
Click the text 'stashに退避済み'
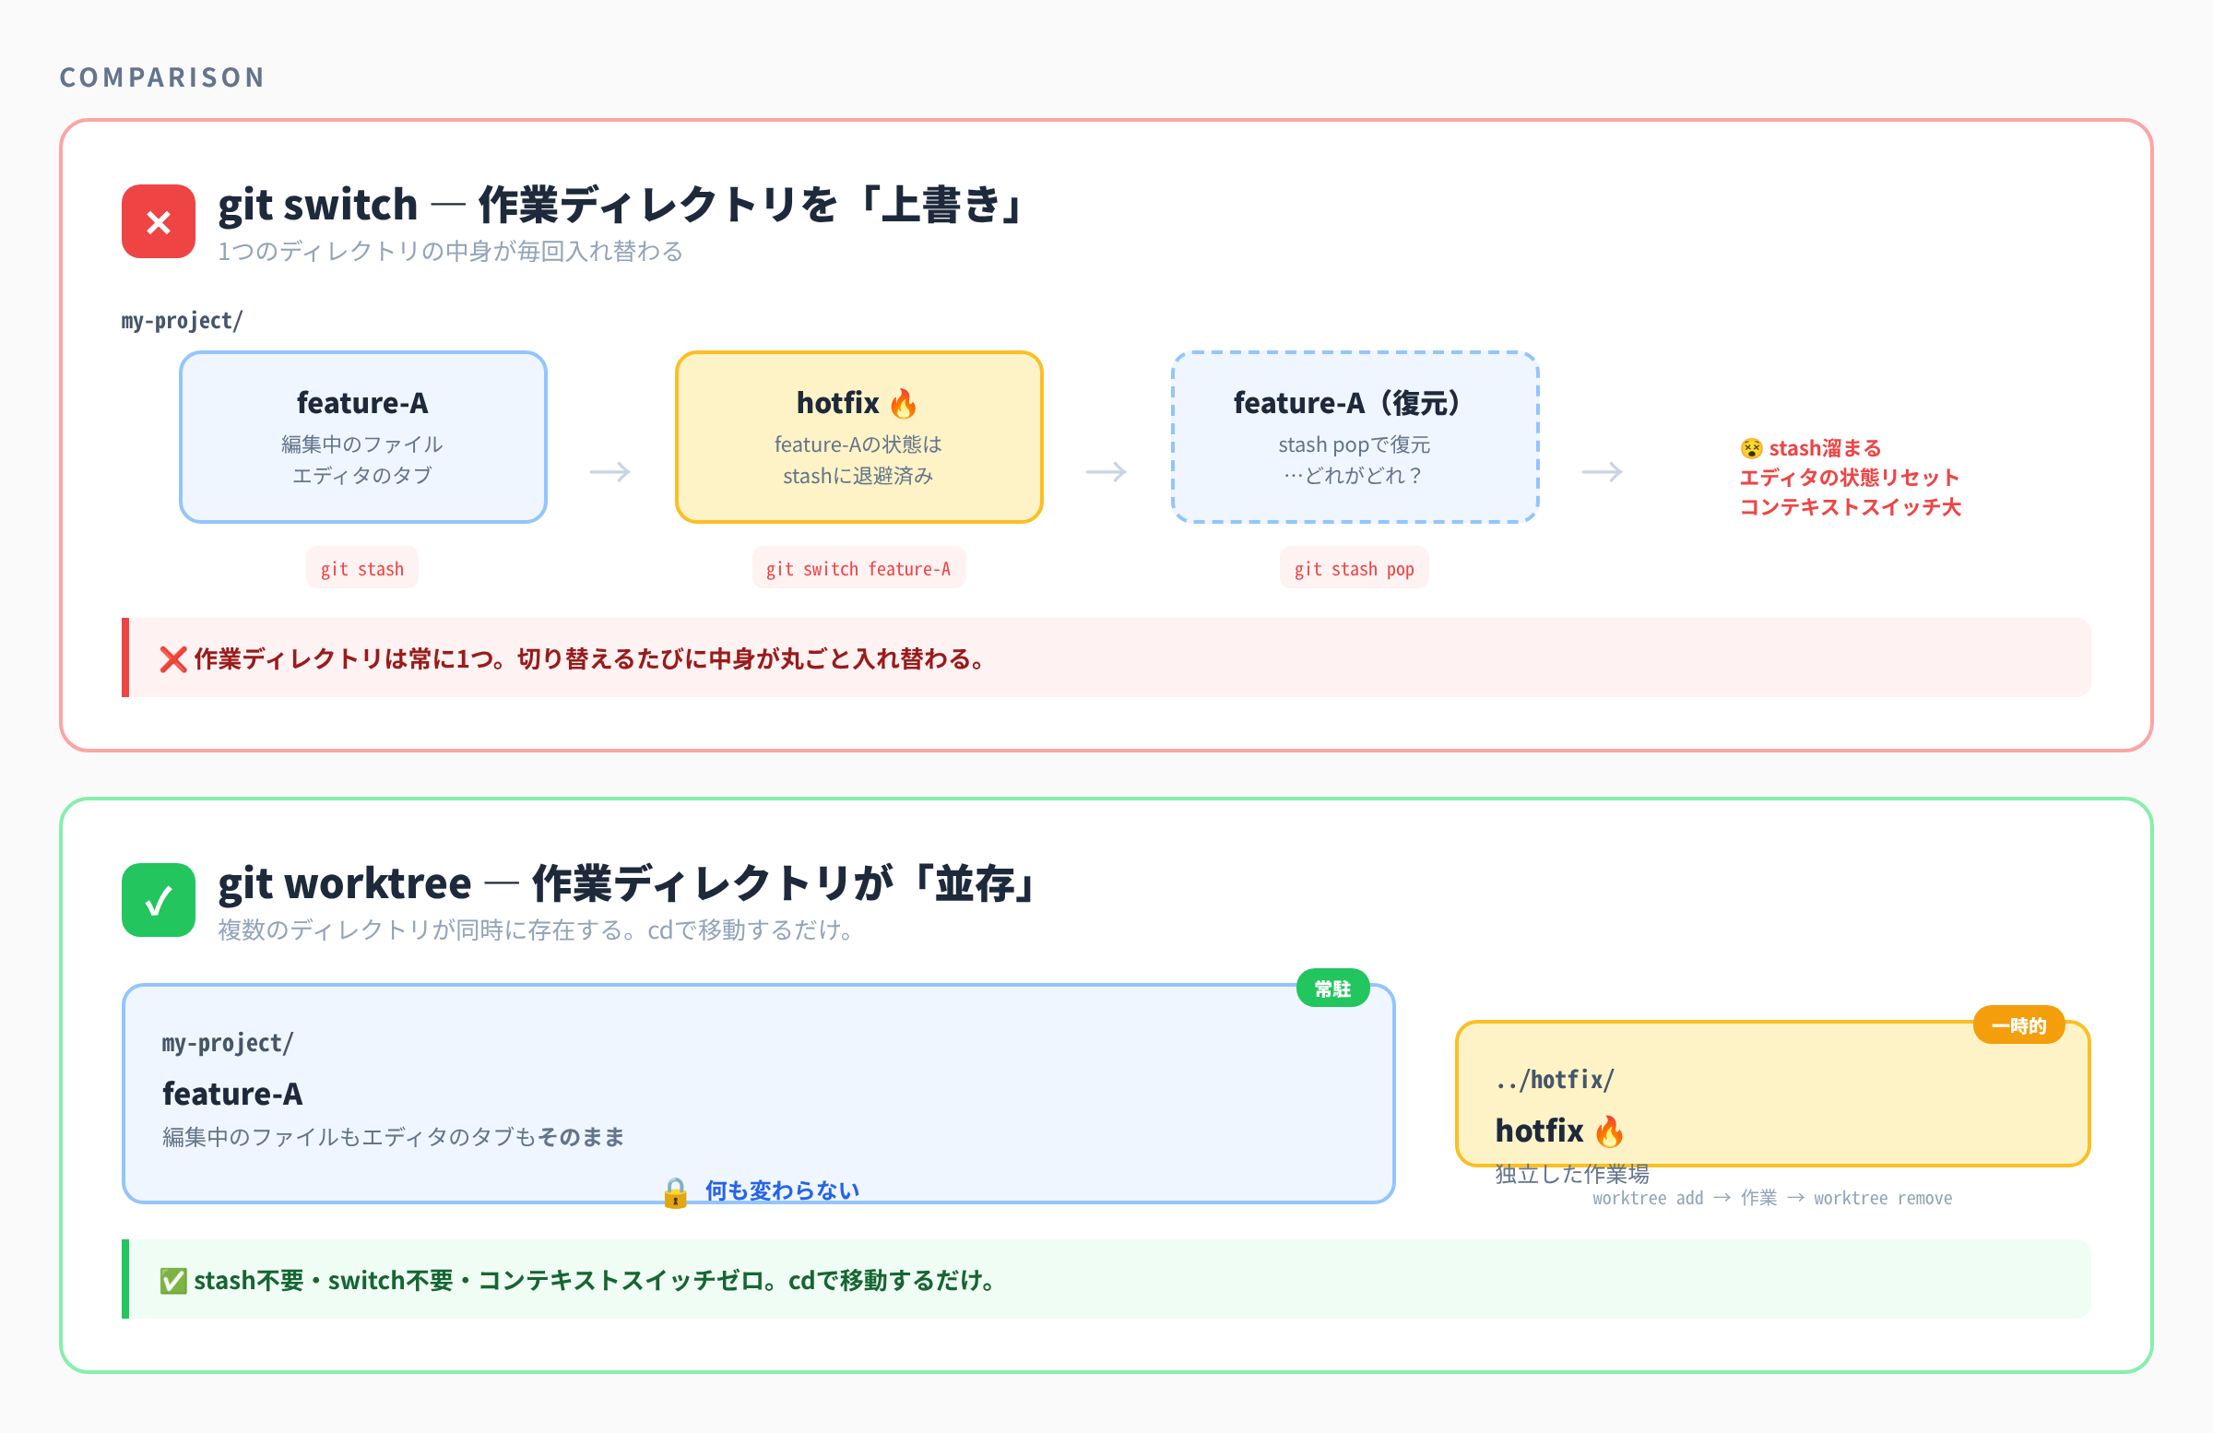(858, 475)
